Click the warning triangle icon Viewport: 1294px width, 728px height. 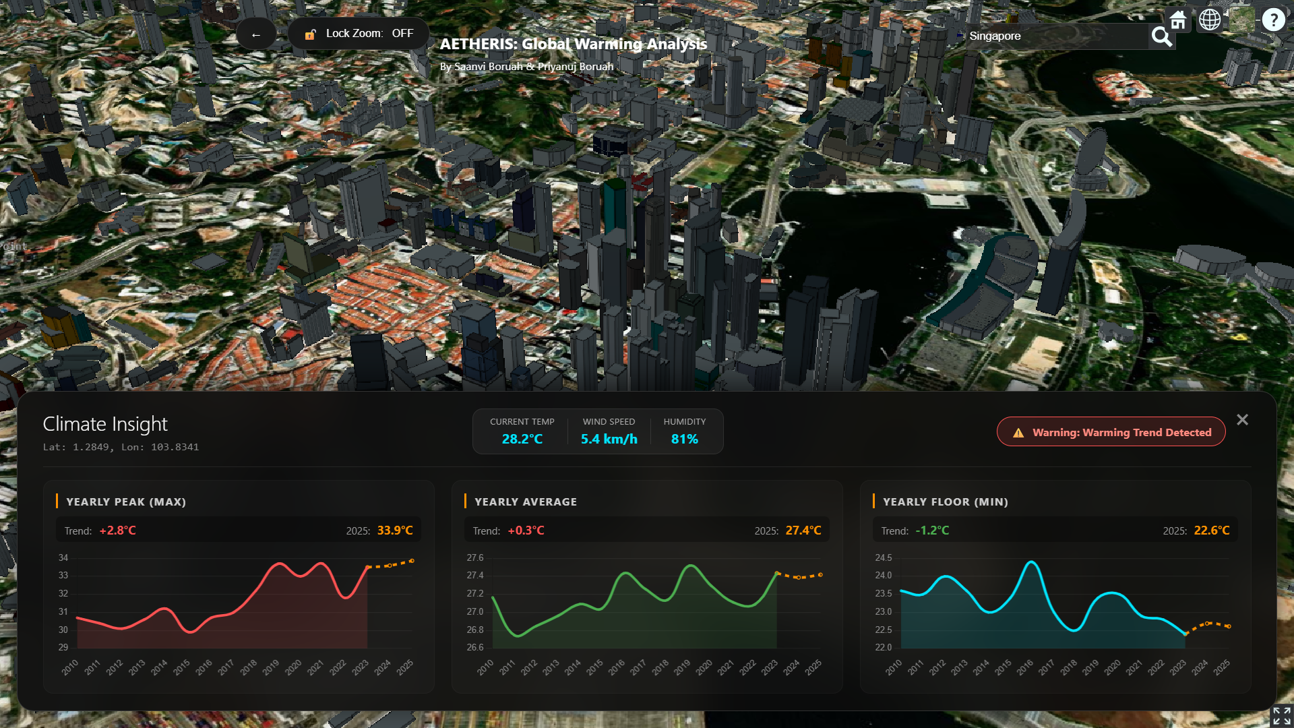pyautogui.click(x=1018, y=433)
